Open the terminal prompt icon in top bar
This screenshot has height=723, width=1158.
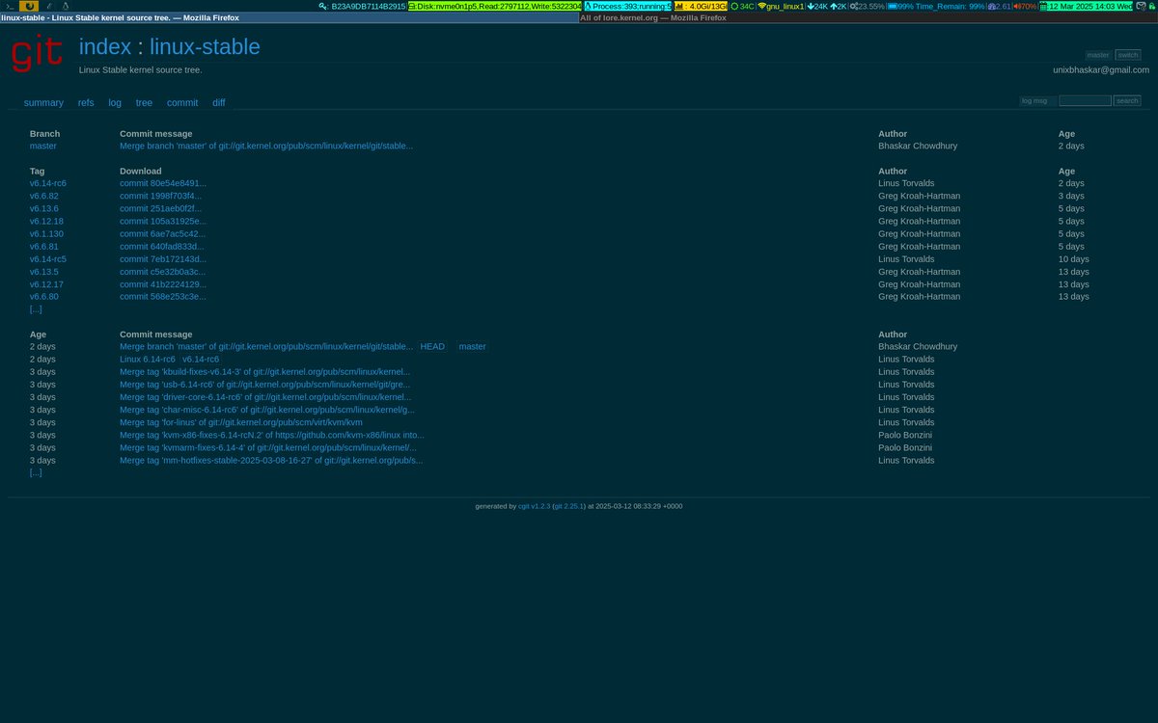[9, 6]
